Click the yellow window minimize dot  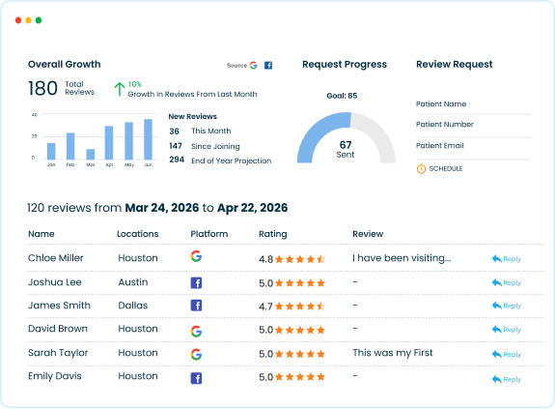tap(28, 20)
